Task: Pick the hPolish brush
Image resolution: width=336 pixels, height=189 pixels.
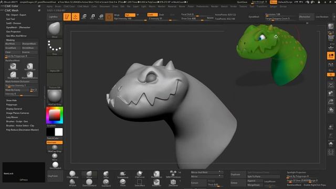Action: tap(72, 183)
